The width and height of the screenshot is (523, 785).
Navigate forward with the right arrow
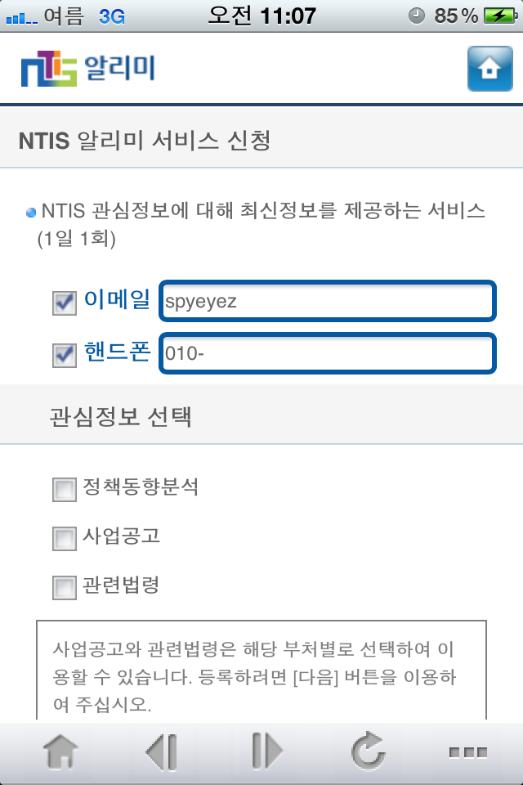coord(266,751)
